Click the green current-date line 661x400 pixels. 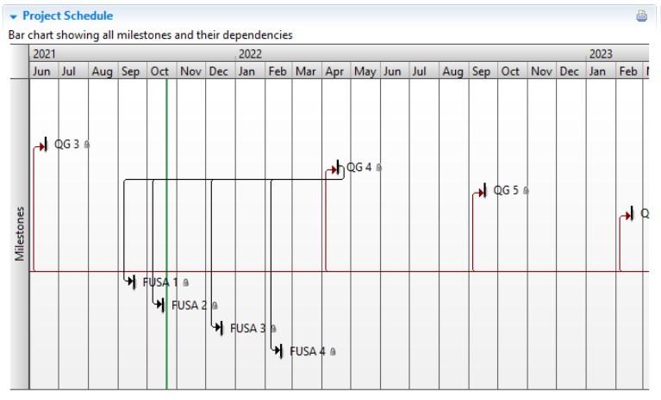166,234
